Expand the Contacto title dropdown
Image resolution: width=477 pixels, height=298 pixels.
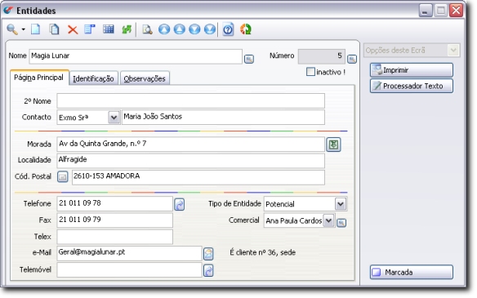point(114,118)
